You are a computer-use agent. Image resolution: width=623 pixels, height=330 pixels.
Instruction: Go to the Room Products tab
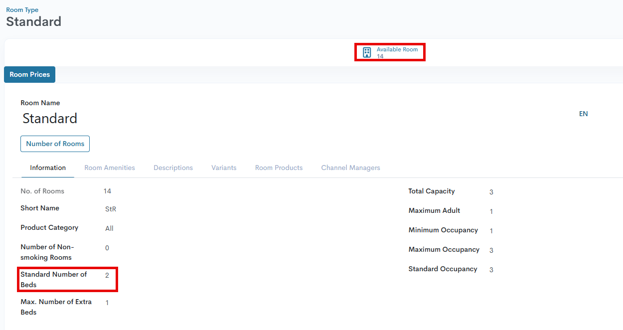(279, 168)
